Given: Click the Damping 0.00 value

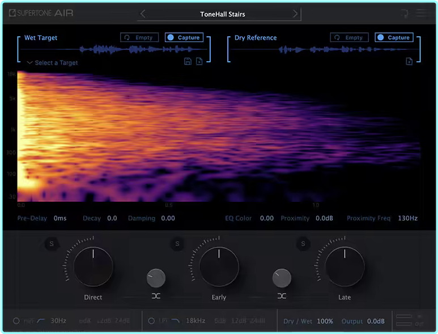Looking at the screenshot, I should pyautogui.click(x=168, y=218).
